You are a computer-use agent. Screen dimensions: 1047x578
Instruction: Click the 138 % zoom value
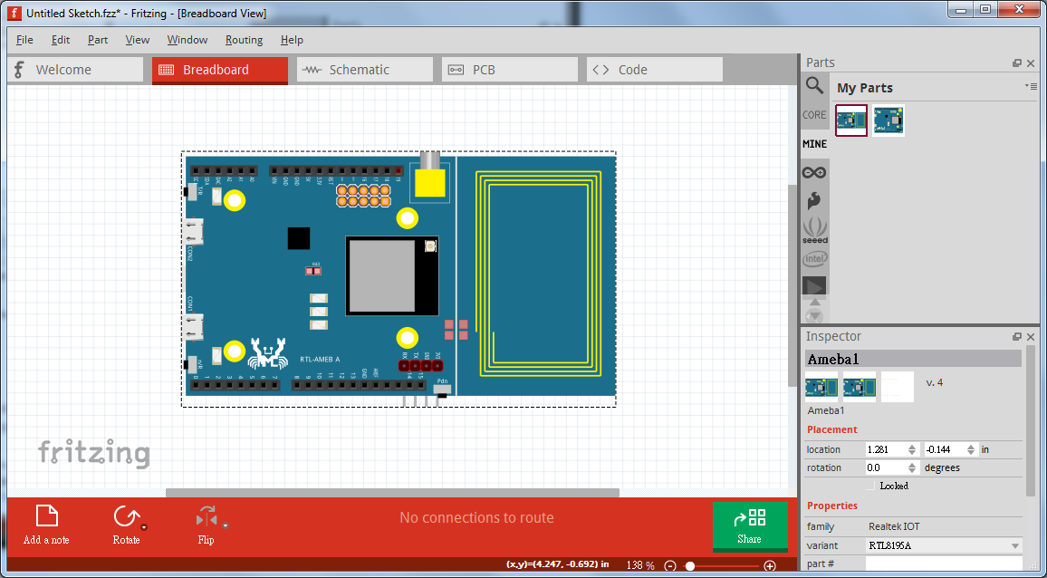641,566
